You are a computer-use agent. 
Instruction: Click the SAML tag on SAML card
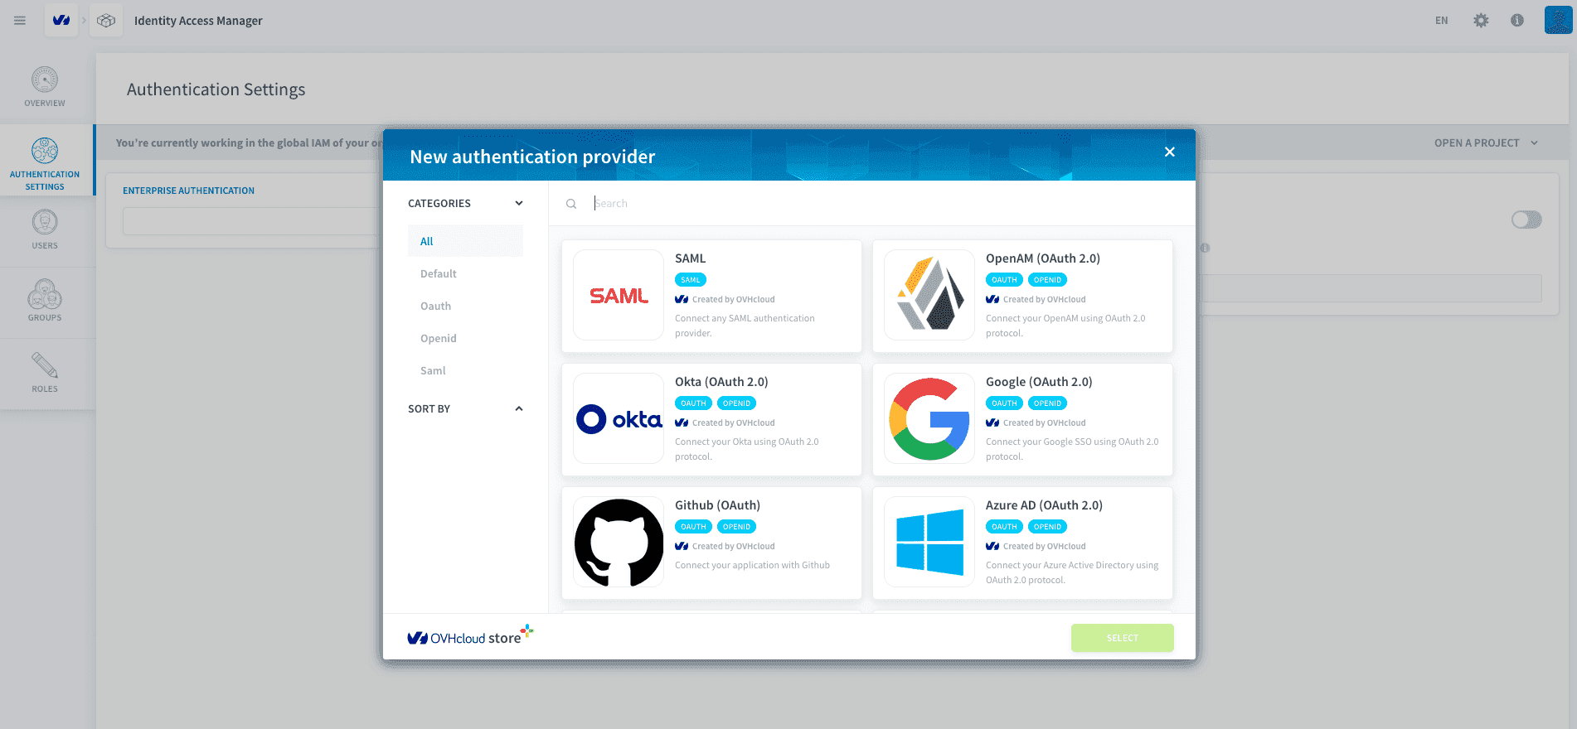pos(691,280)
